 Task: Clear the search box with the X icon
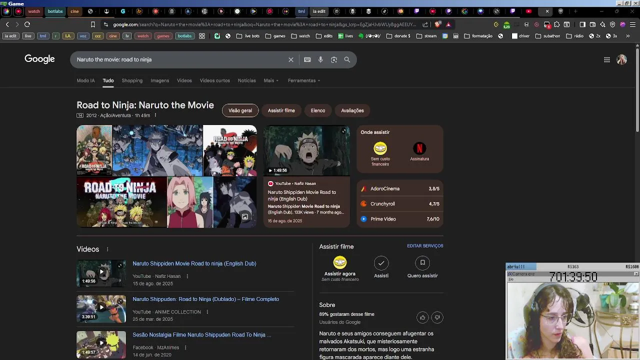pos(290,59)
